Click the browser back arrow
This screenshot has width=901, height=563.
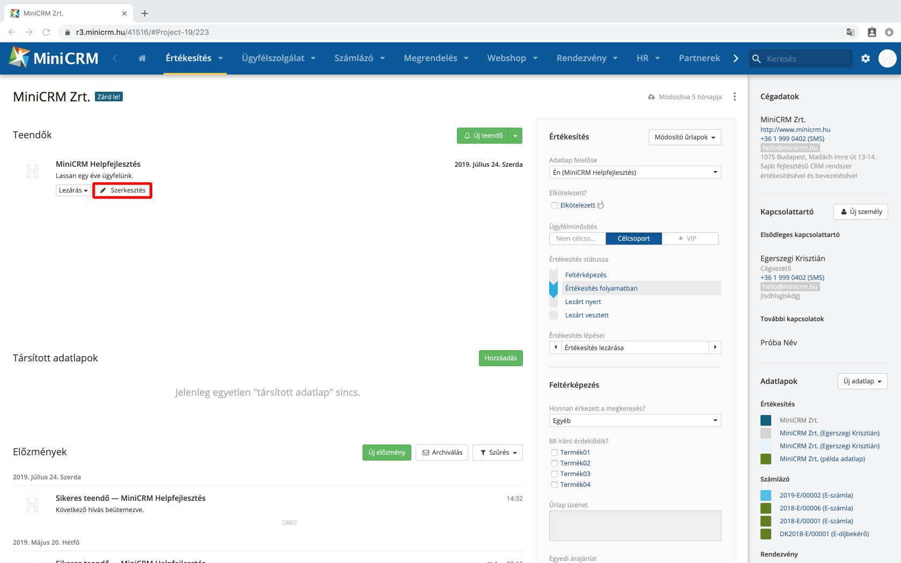12,32
